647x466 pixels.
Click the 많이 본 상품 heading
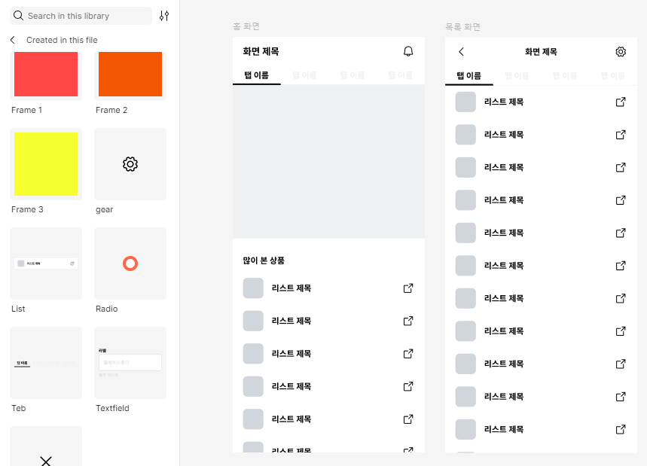point(264,260)
